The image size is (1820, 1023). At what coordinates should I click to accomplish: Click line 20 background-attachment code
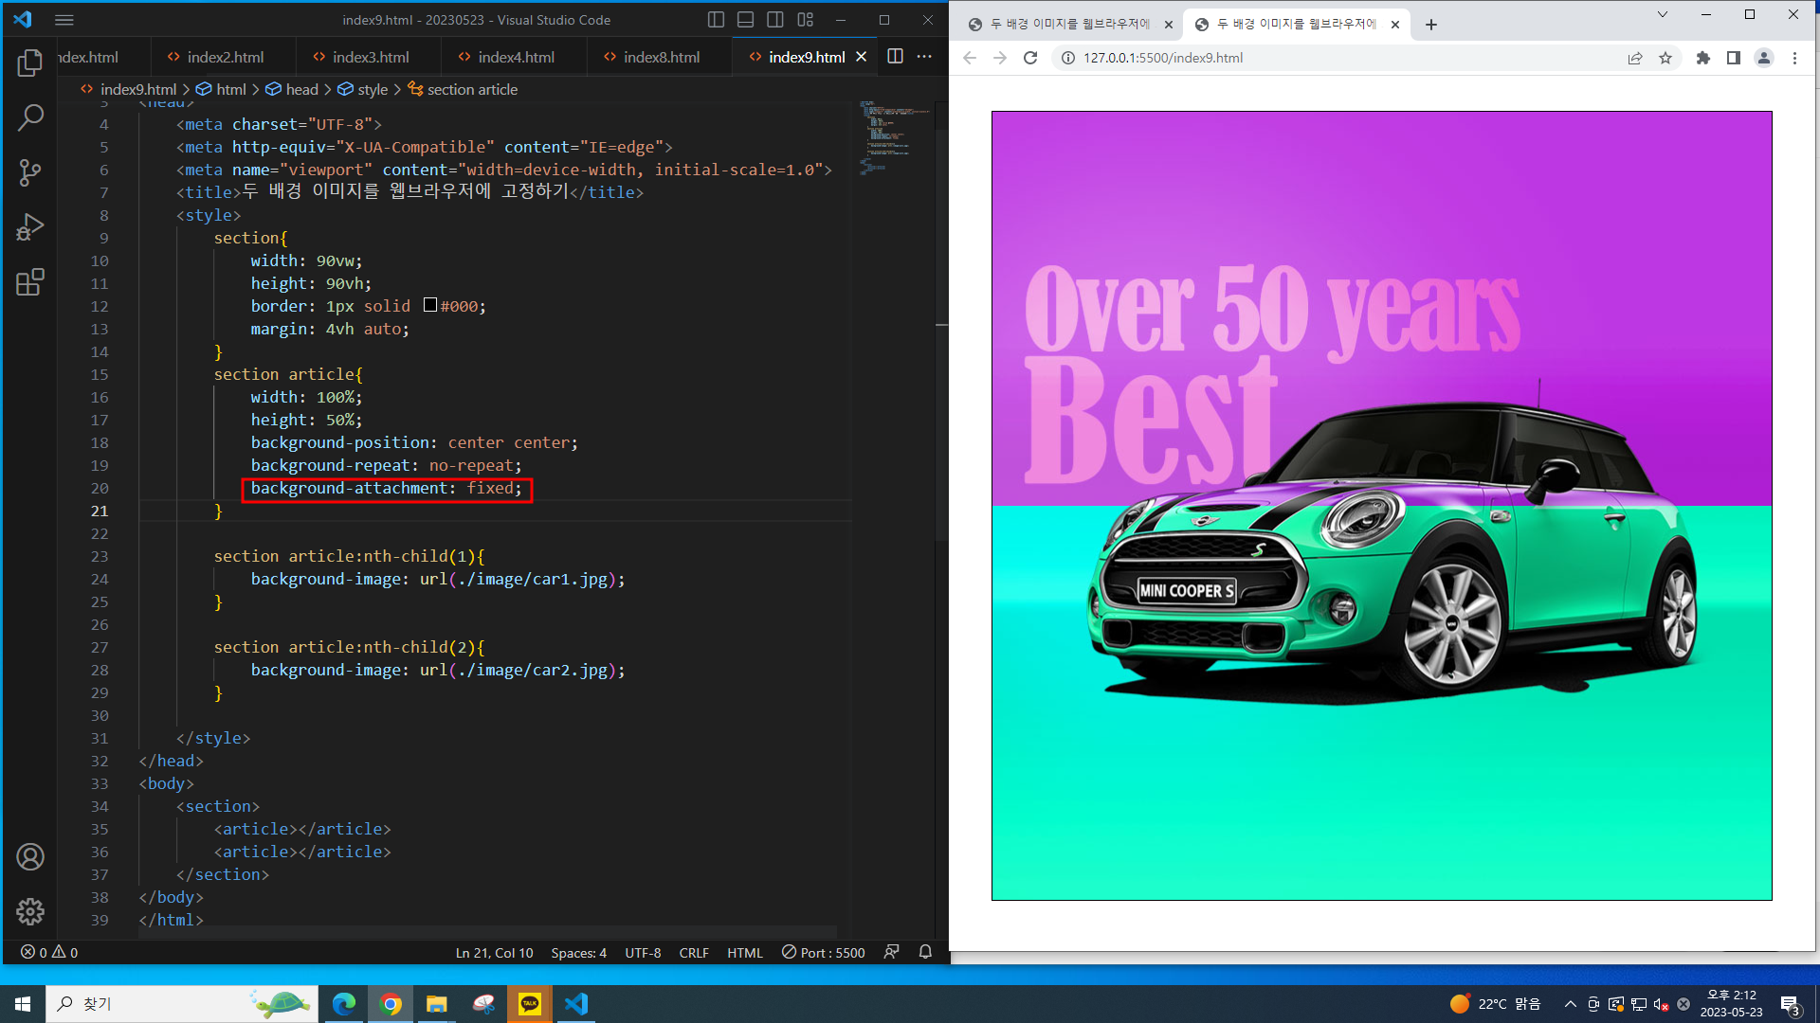tap(387, 489)
